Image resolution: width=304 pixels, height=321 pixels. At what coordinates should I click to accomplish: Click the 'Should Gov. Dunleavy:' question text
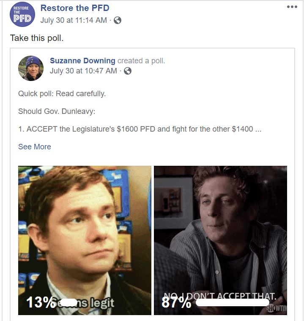(x=57, y=111)
